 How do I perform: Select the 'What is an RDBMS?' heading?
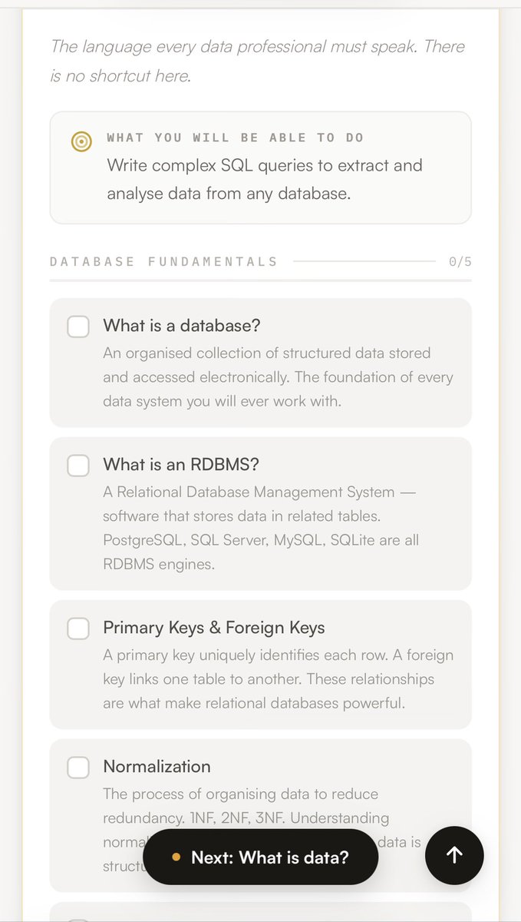(181, 464)
